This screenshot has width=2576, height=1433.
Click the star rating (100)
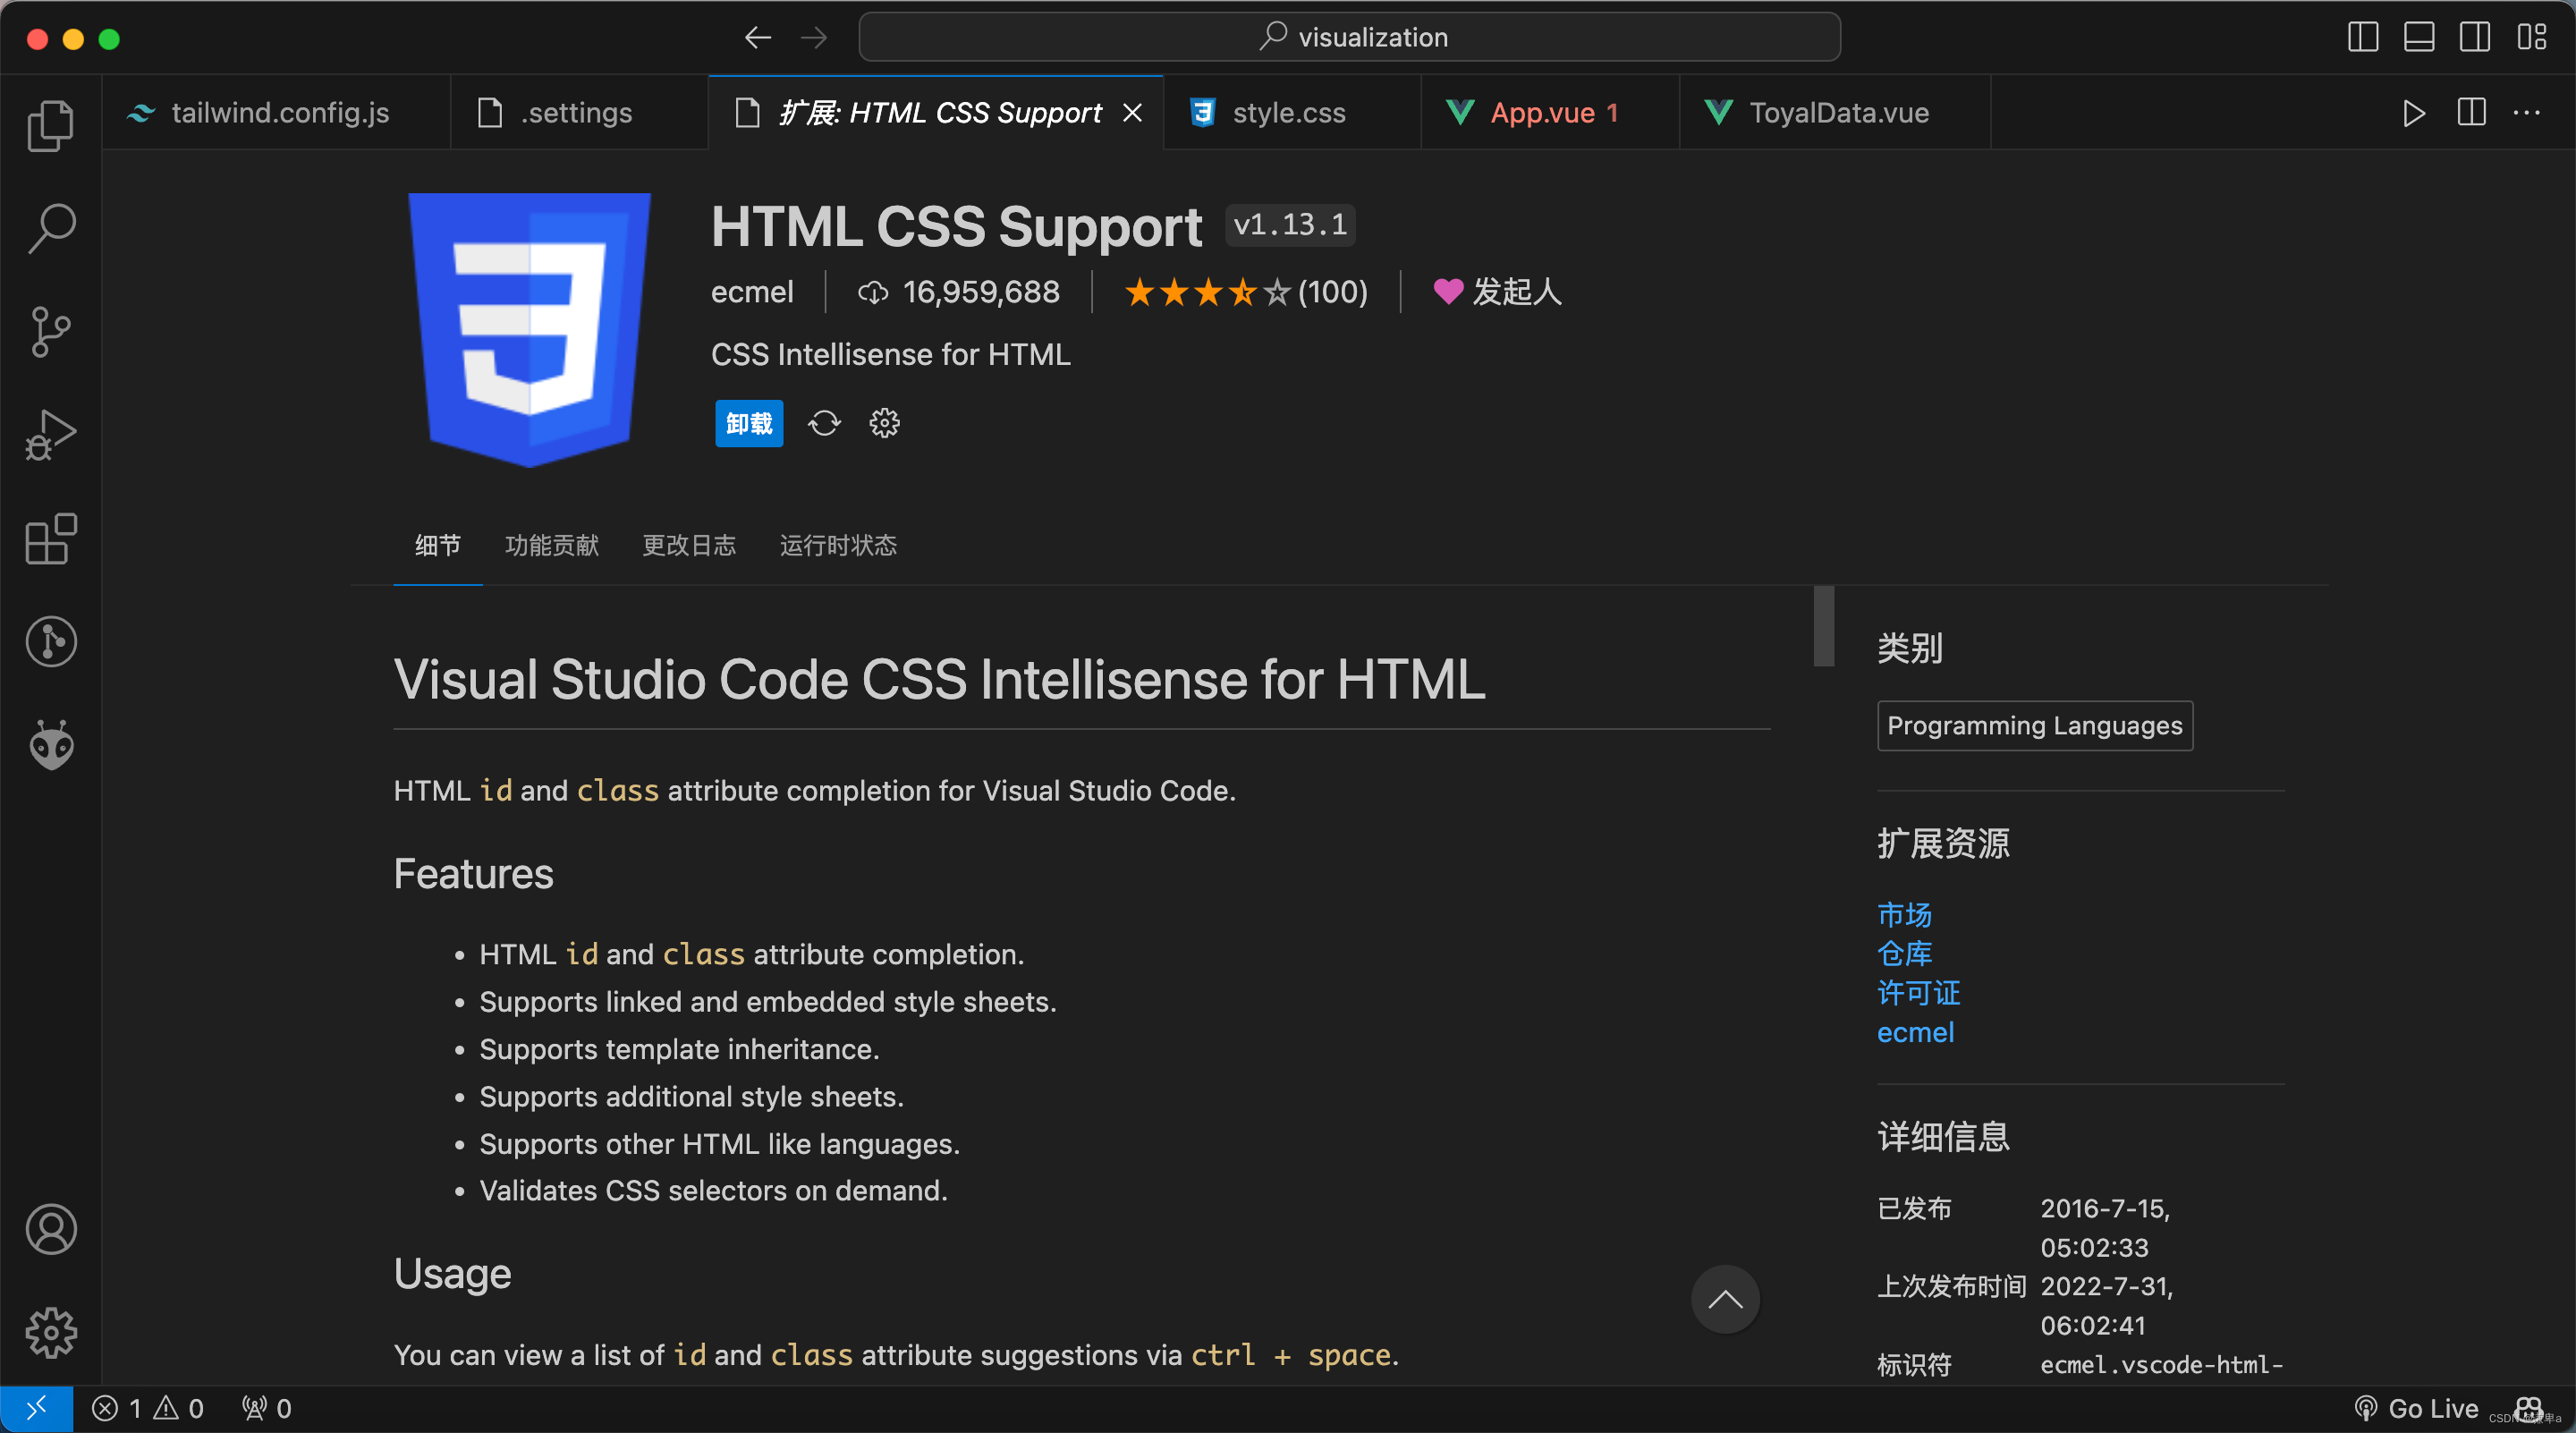[1246, 292]
